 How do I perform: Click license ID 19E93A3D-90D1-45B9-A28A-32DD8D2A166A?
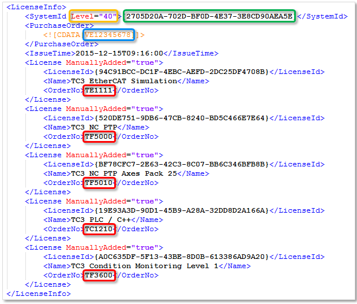182,210
